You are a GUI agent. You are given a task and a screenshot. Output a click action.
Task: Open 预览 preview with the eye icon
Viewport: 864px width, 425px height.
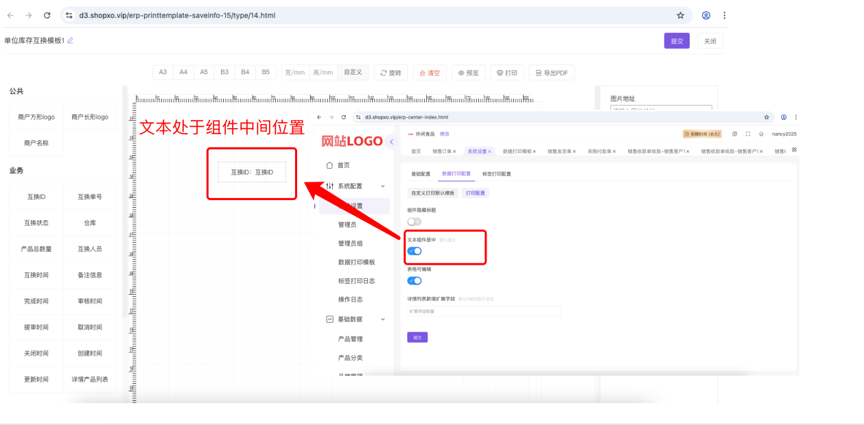468,73
